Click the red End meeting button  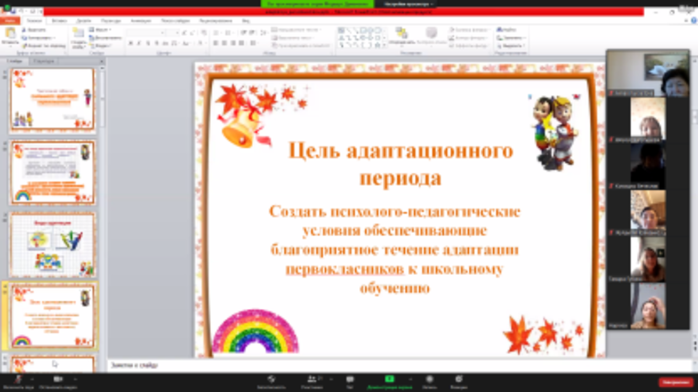click(x=675, y=382)
